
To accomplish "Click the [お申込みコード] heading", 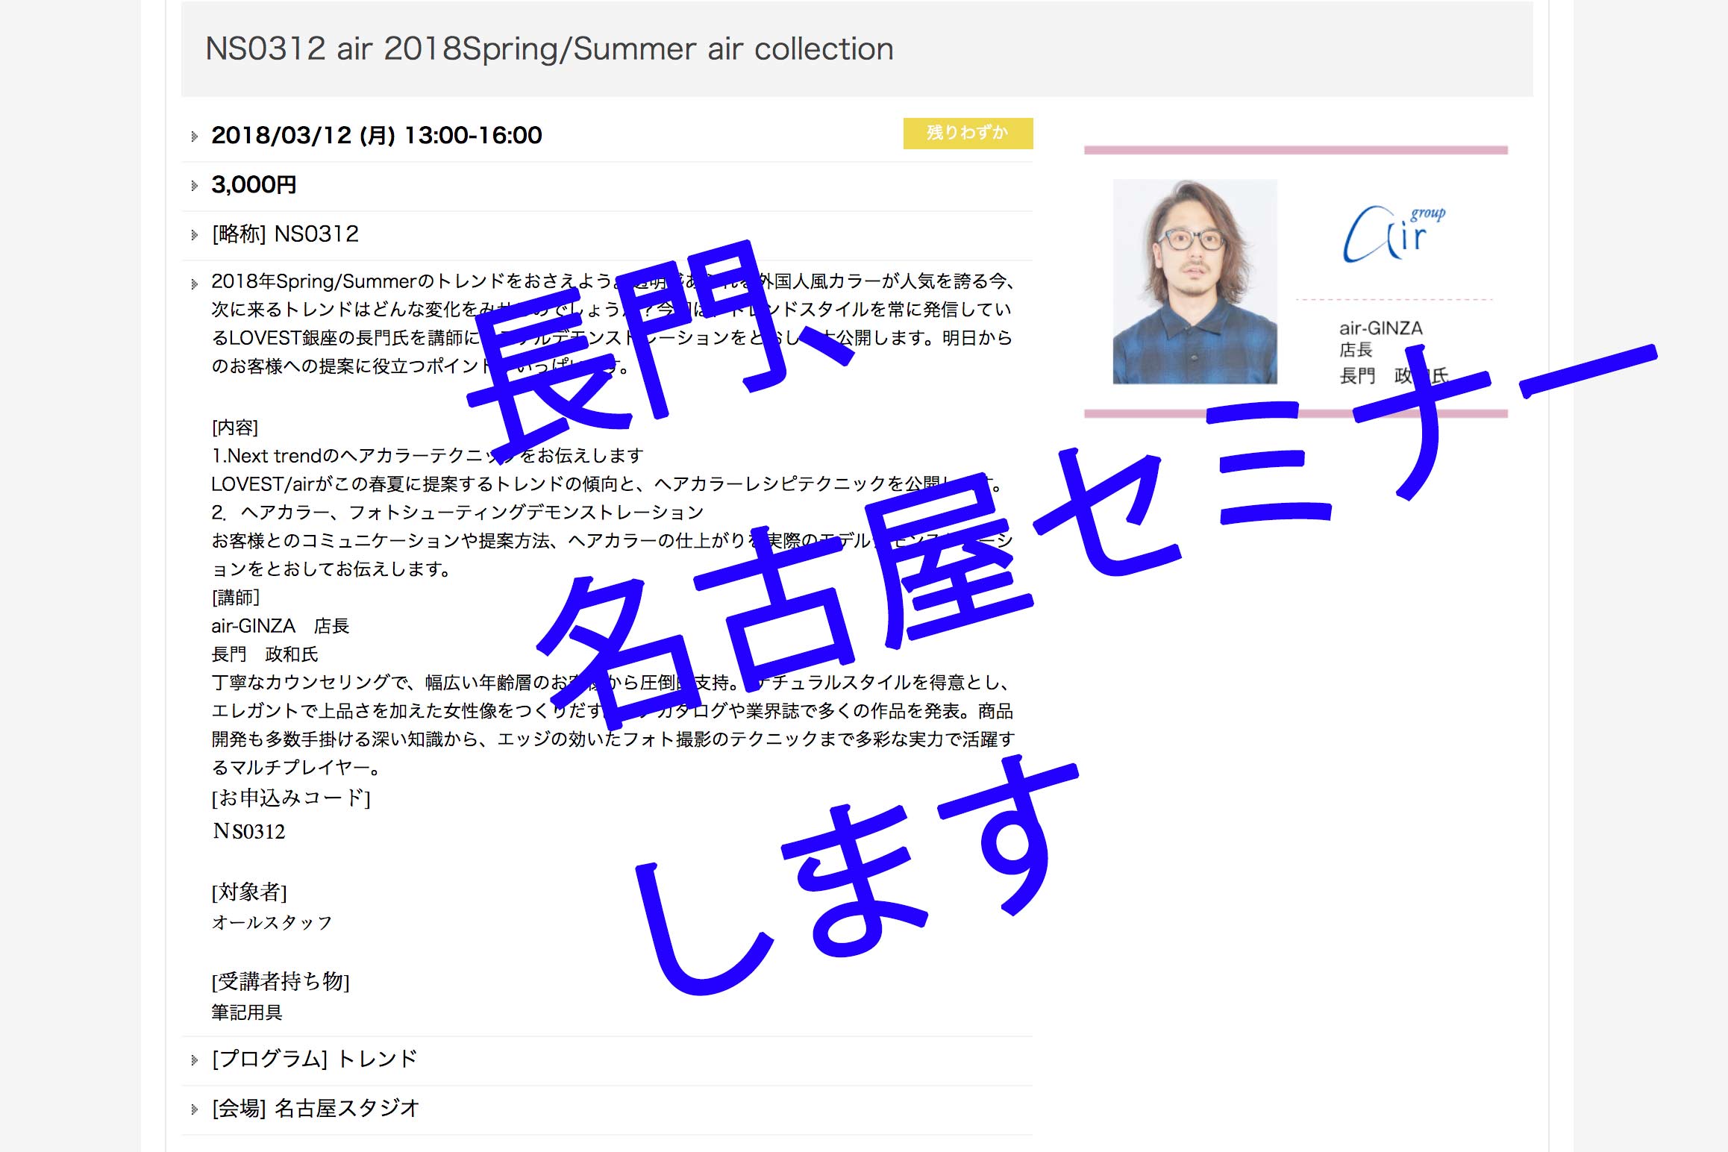I will pos(291,798).
